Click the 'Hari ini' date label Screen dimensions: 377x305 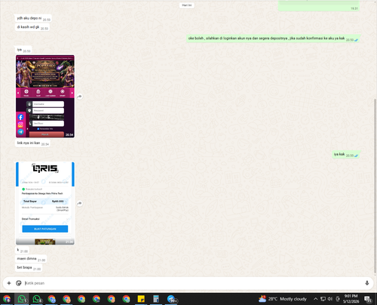click(187, 5)
